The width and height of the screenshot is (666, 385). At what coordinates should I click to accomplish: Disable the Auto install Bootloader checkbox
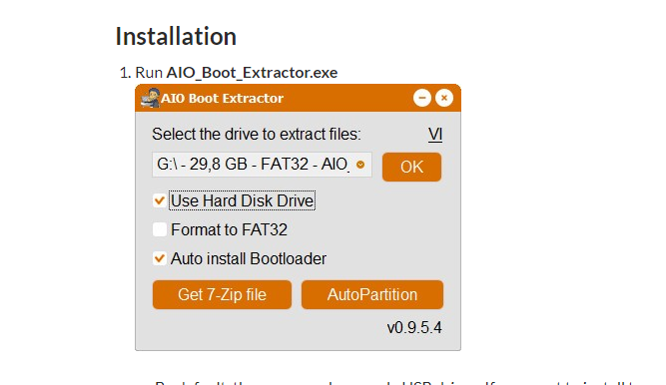click(160, 258)
